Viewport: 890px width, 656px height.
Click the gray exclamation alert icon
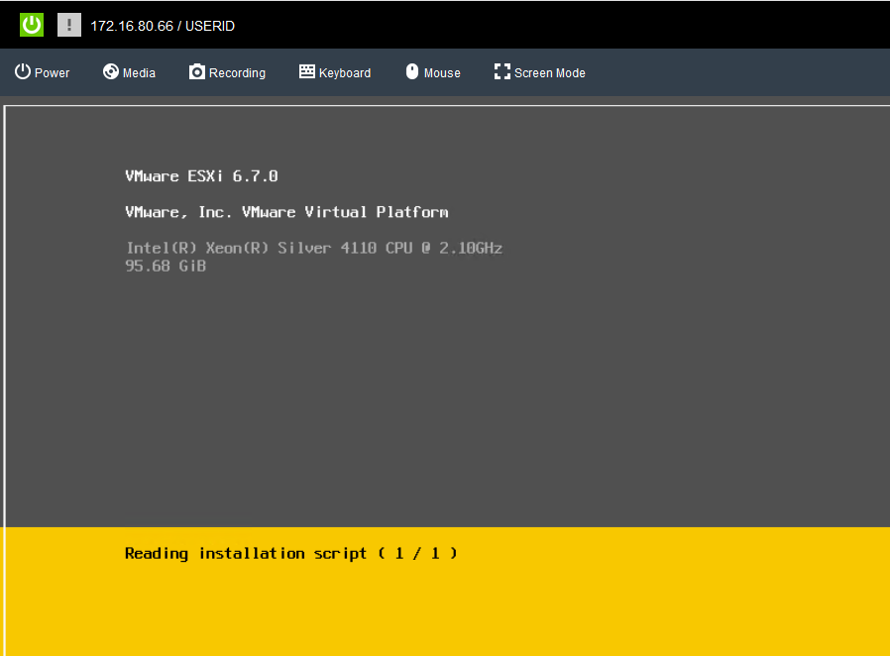point(69,25)
